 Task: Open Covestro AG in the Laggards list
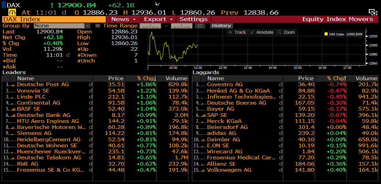point(225,84)
